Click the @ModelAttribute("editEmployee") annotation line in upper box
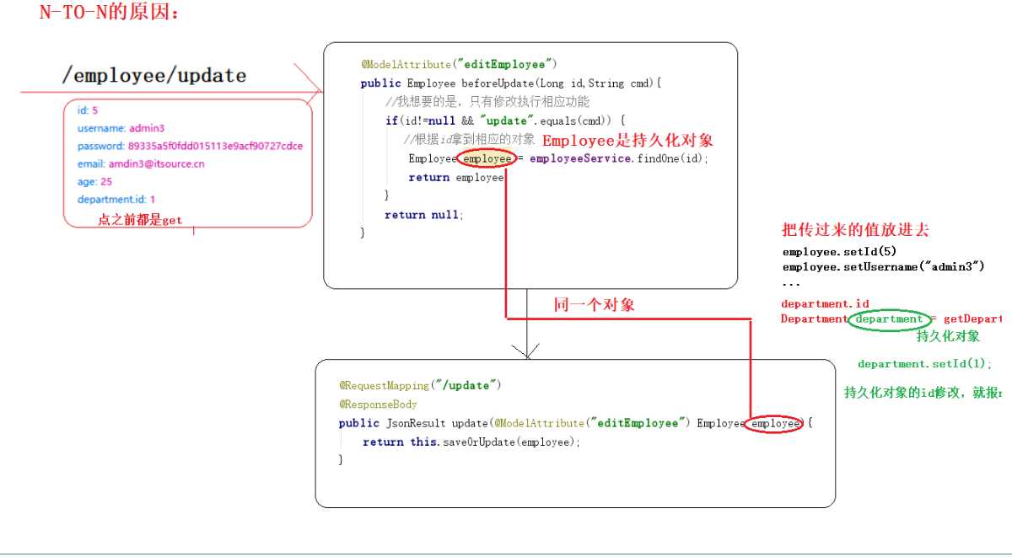The image size is (1012, 557). point(460,64)
